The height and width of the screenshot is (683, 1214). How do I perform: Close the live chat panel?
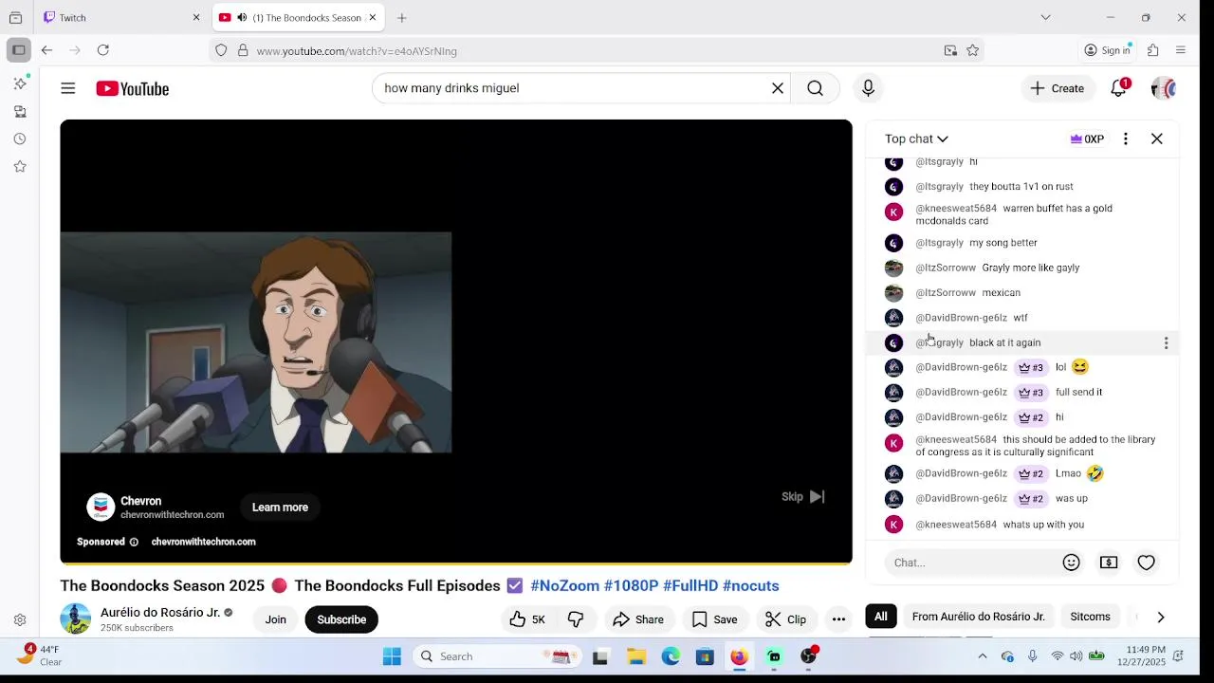point(1157,138)
